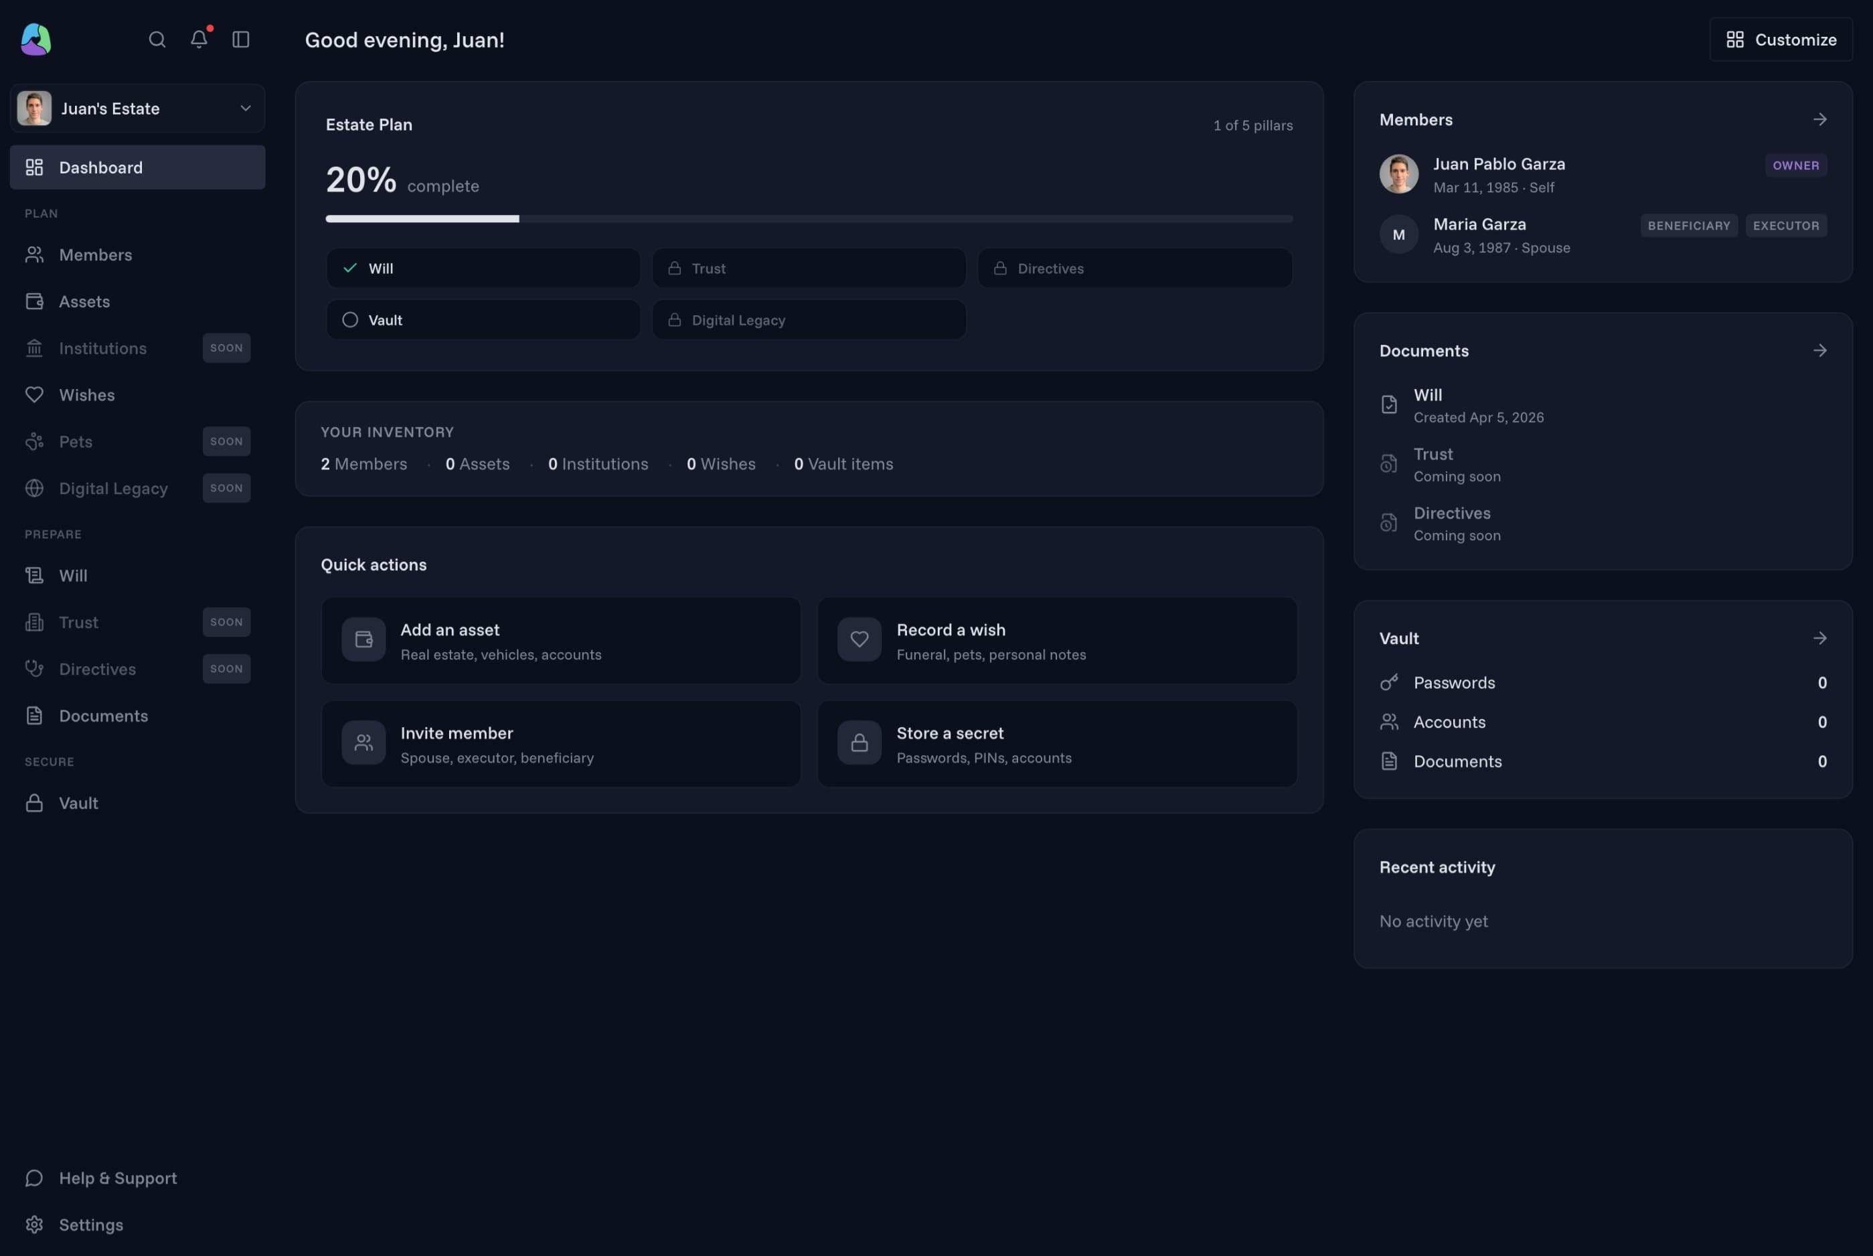
Task: Open Vault in sidebar Secure section
Action: click(x=138, y=803)
